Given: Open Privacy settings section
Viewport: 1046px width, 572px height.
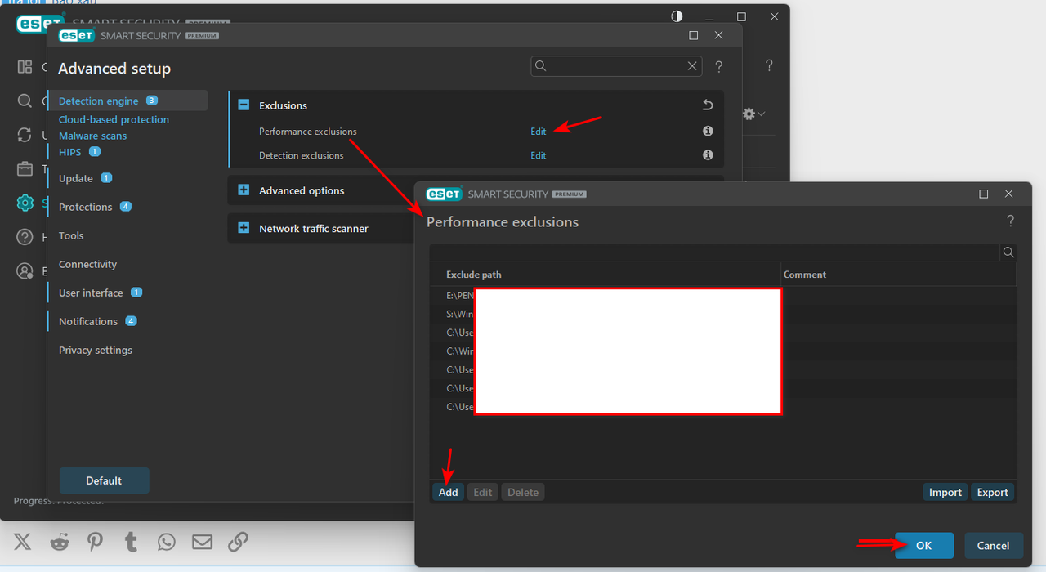Looking at the screenshot, I should coord(95,350).
